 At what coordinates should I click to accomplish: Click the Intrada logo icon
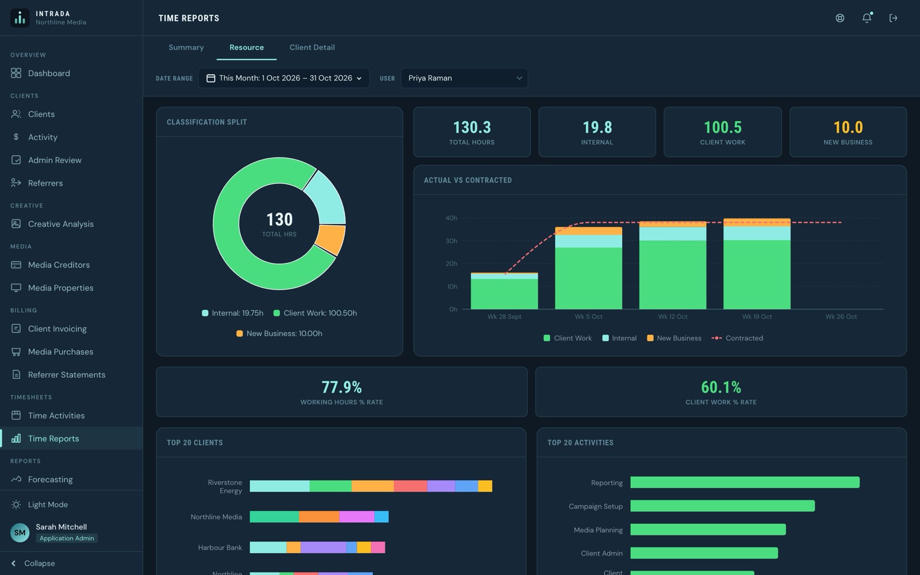click(20, 18)
